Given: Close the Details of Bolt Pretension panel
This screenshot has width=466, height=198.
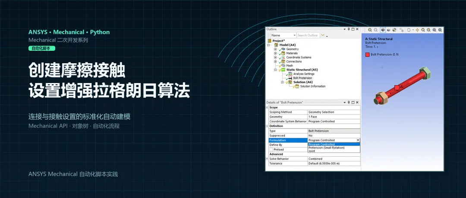Looking at the screenshot, I should tap(357, 102).
